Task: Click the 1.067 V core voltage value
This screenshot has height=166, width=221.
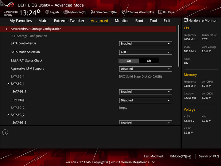Action: (x=206, y=51)
